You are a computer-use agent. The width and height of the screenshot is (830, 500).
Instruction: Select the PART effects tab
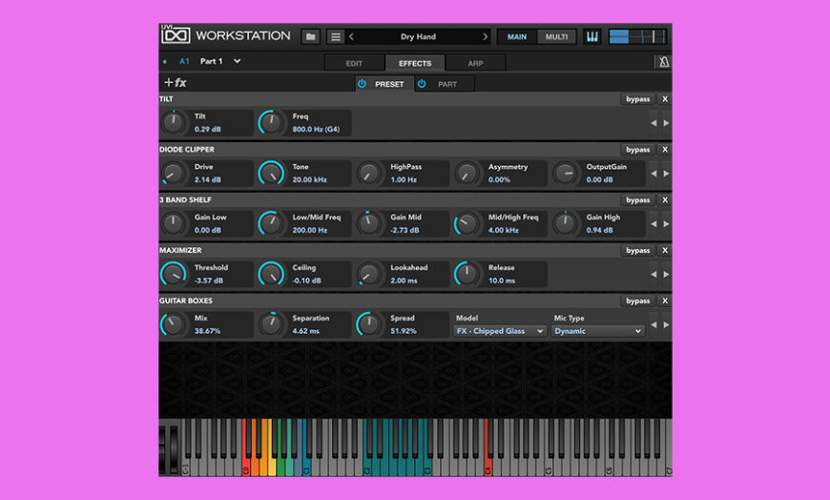pyautogui.click(x=447, y=84)
